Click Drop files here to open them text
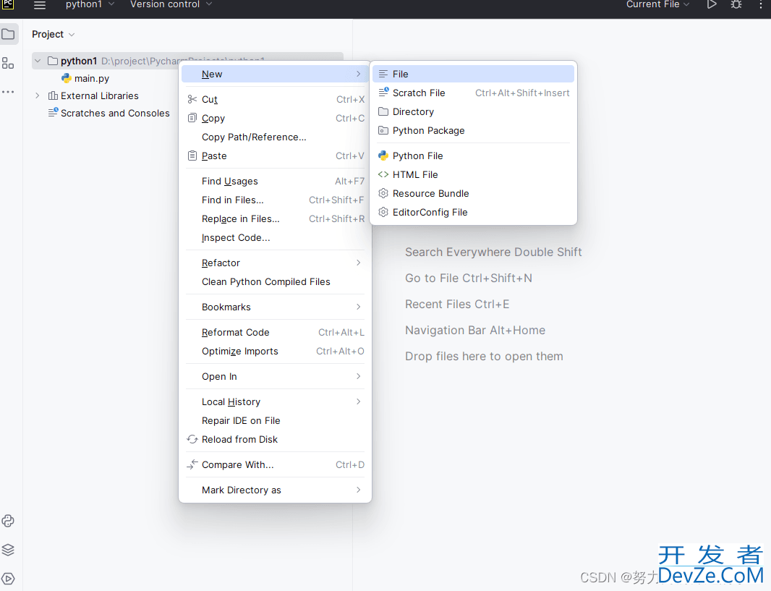 (x=484, y=357)
